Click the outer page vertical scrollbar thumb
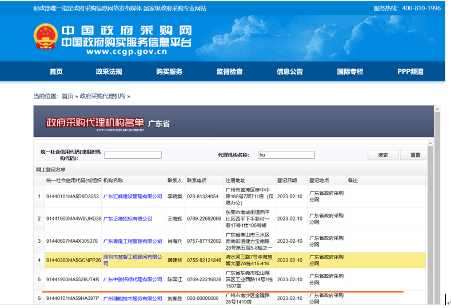This screenshot has width=451, height=308. coord(437,207)
